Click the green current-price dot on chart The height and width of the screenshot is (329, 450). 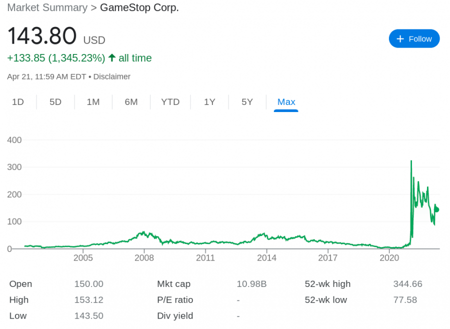tap(437, 209)
